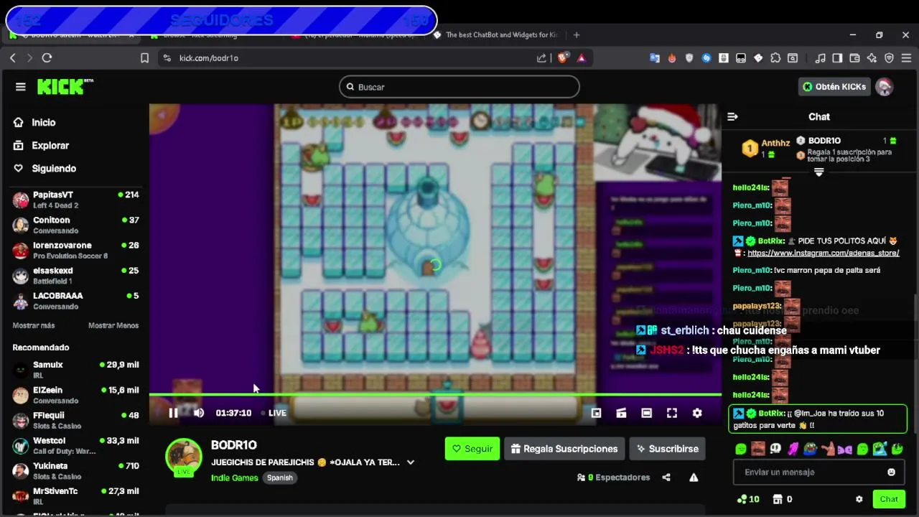Screen dimensions: 919x517
Task: Open elsaskexd channel in sidebar
Action: tap(75, 276)
